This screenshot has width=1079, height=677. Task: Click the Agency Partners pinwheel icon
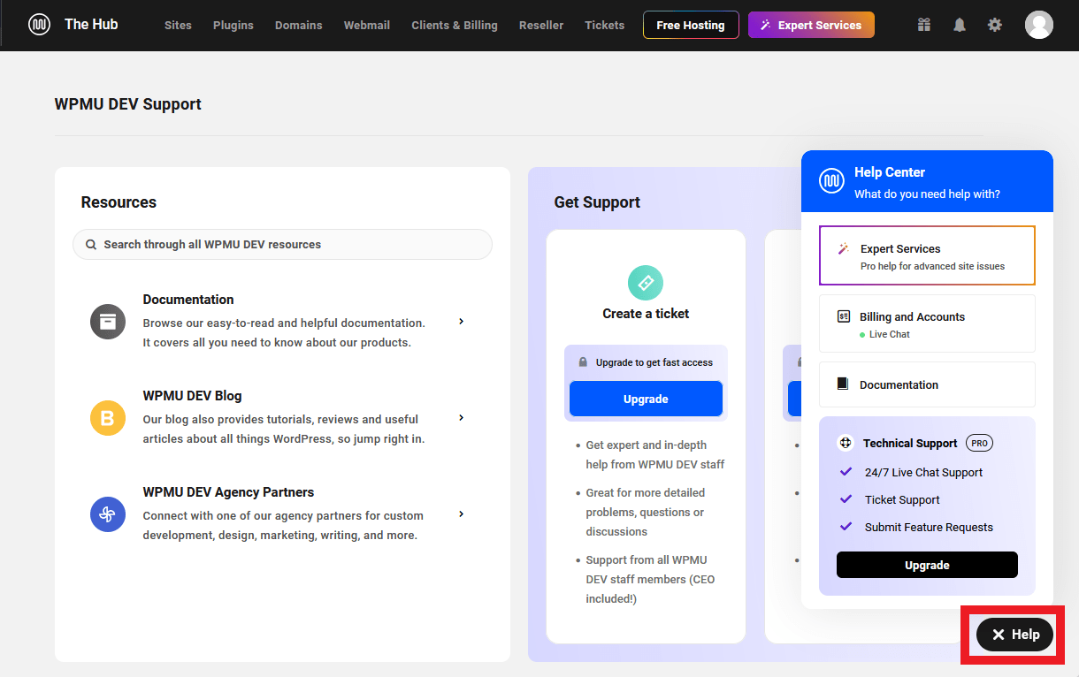pyautogui.click(x=108, y=513)
